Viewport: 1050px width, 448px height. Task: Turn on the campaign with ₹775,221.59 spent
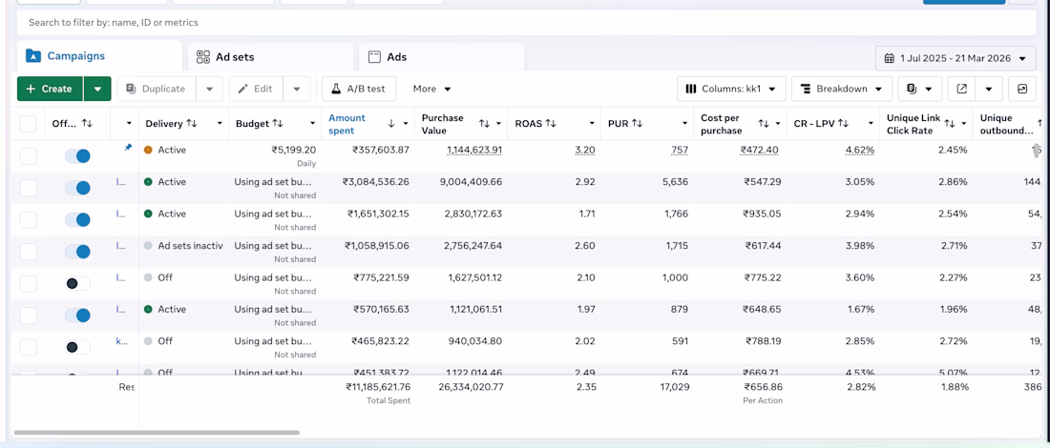pyautogui.click(x=76, y=283)
